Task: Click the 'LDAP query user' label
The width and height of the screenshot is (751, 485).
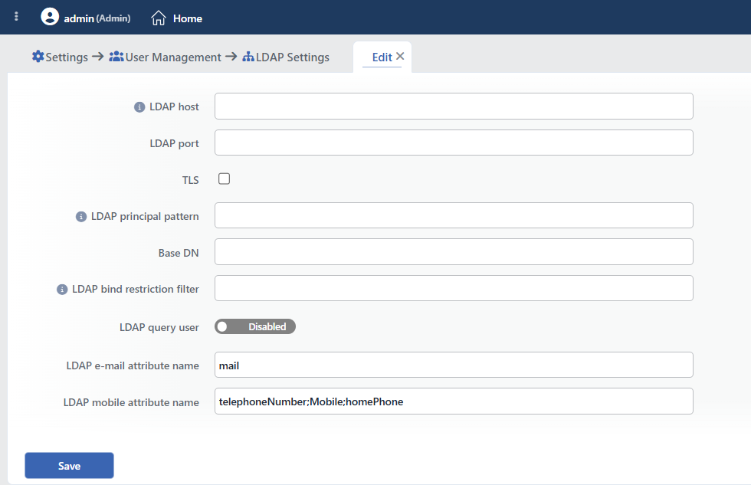Action: (x=159, y=327)
